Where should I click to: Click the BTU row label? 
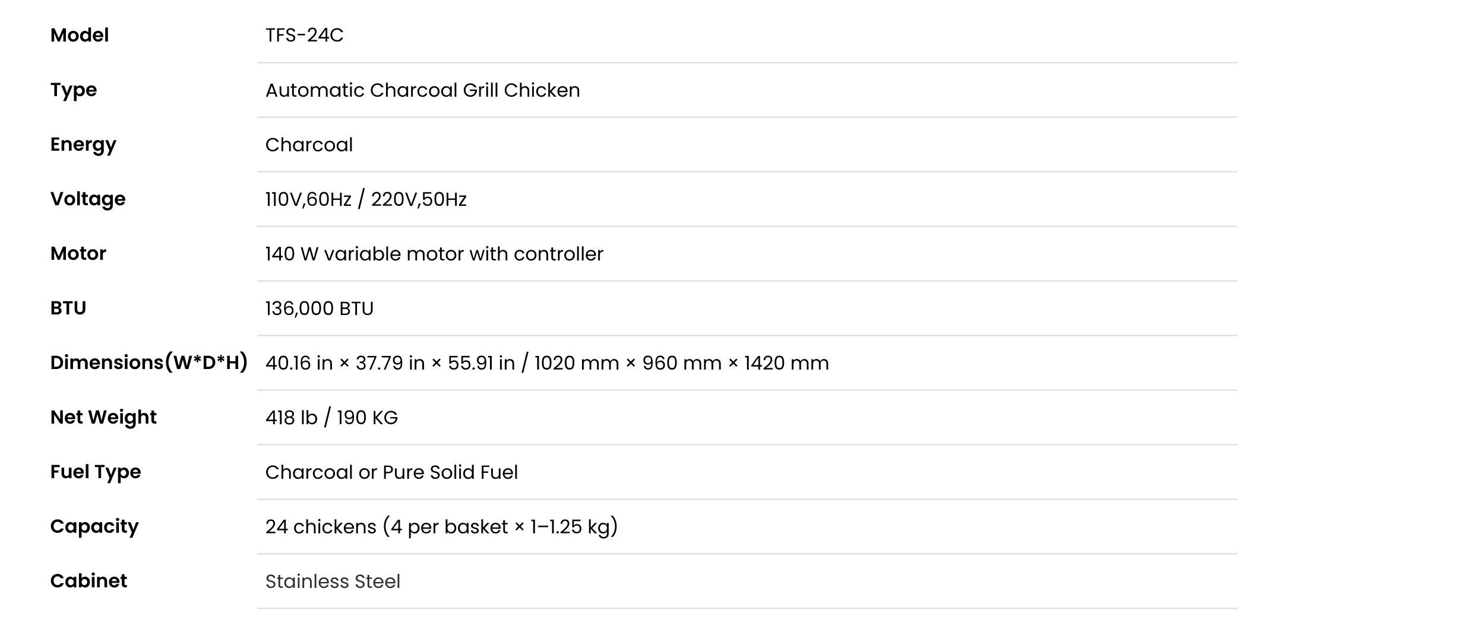(68, 308)
